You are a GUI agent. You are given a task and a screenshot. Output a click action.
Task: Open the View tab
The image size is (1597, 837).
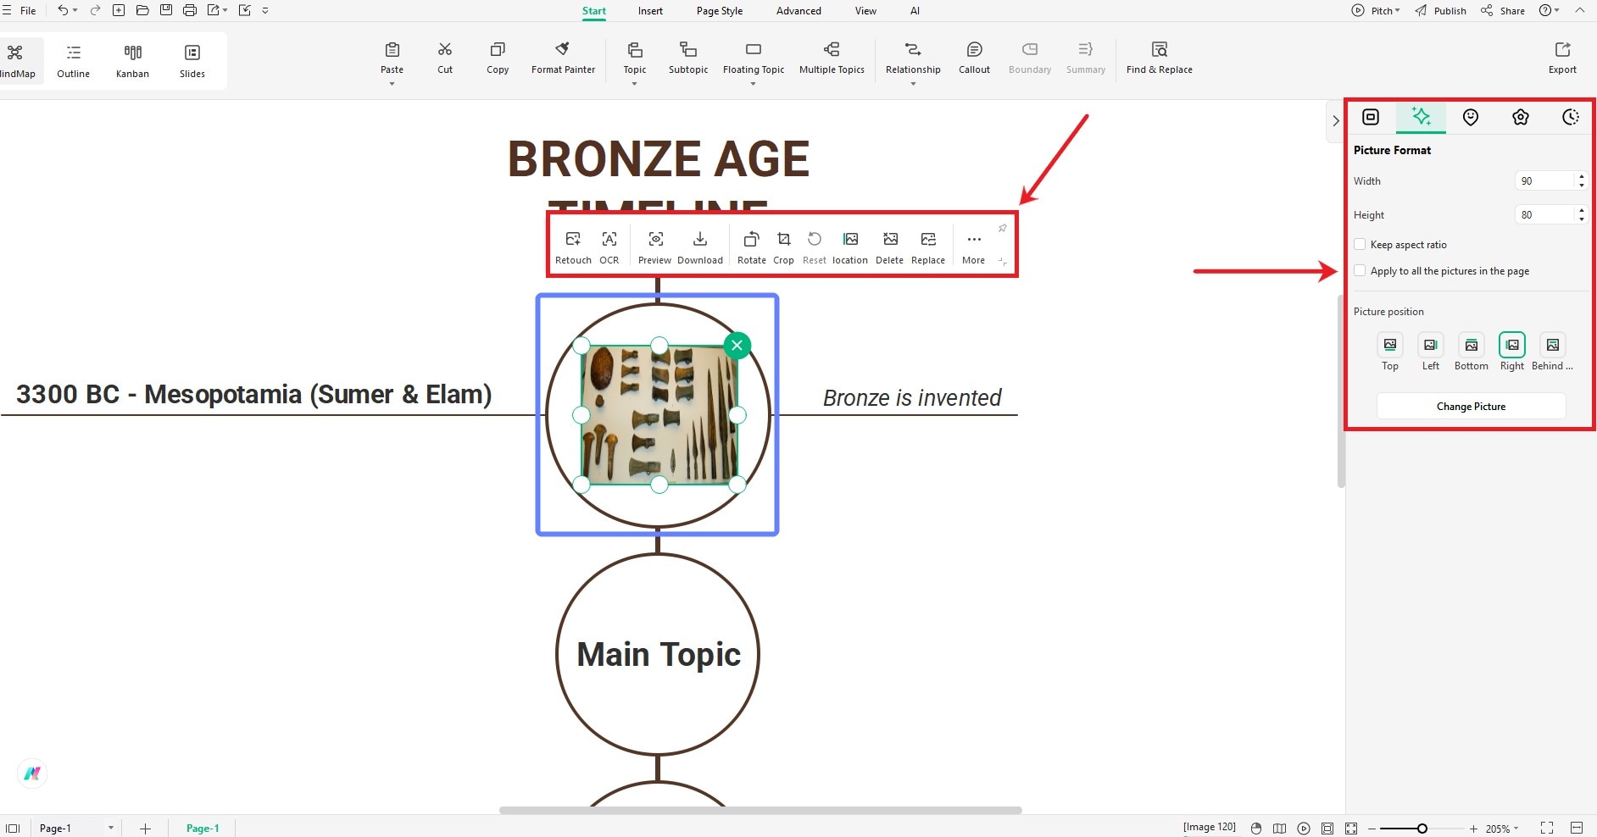(x=865, y=11)
